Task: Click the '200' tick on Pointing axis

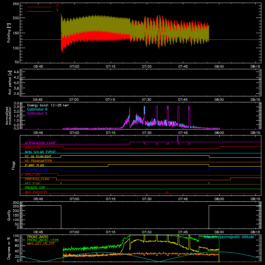Action: [x=16, y=18]
